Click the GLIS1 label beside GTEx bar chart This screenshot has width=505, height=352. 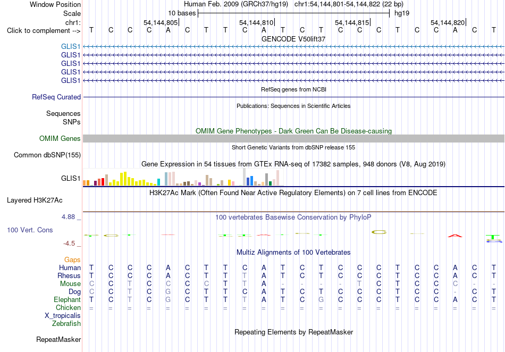point(71,178)
